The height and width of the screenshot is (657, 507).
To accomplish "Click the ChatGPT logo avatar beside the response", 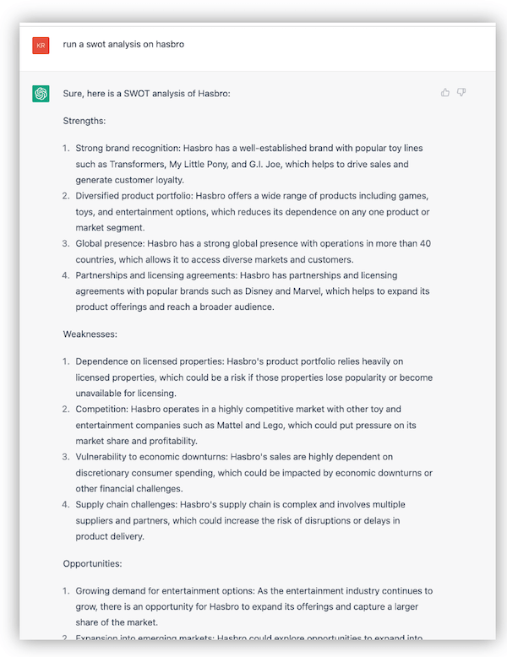I will point(41,93).
